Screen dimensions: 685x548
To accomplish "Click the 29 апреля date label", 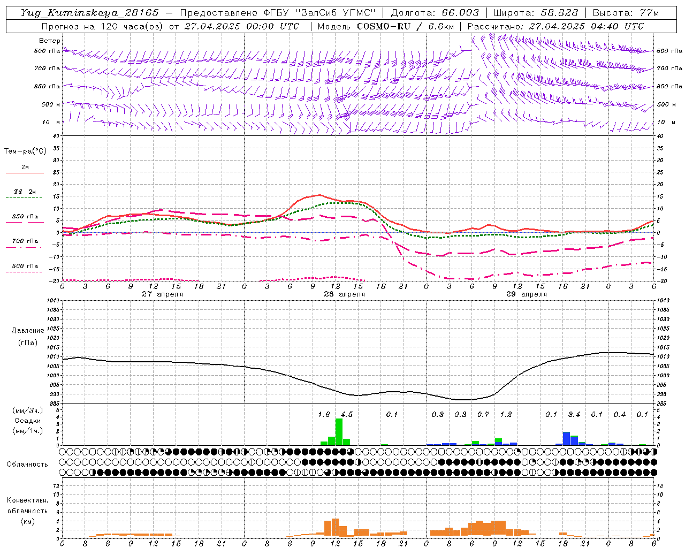I will pos(526,294).
